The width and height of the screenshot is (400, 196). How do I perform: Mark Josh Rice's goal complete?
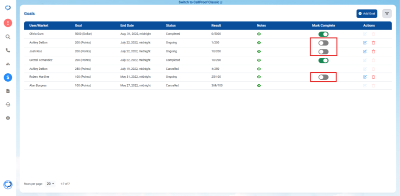pyautogui.click(x=323, y=52)
